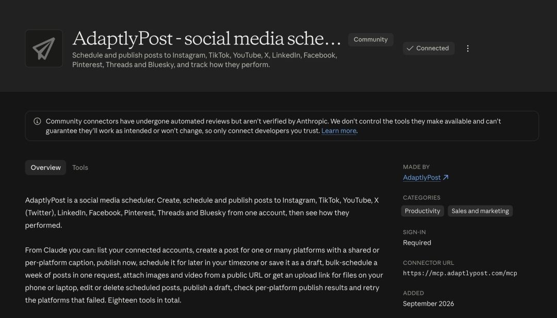This screenshot has width=557, height=318.
Task: Open the Learn more link
Action: 338,131
